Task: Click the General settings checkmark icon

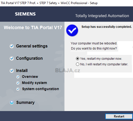Action: coord(12,46)
